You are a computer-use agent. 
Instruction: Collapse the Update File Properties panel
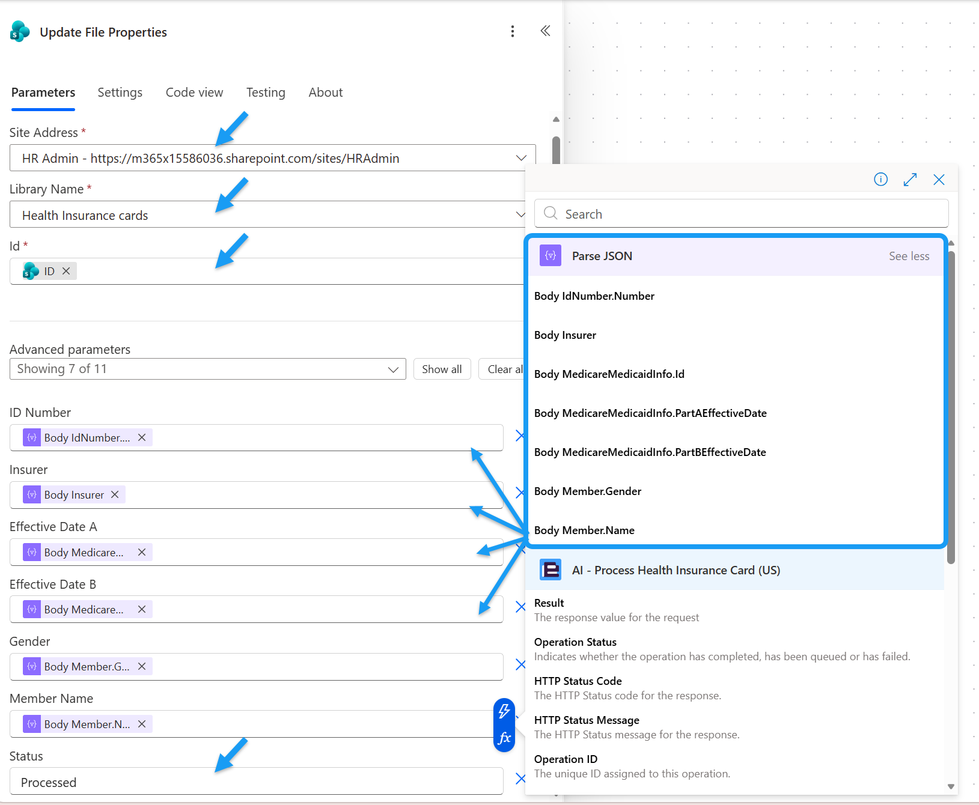[x=545, y=31]
